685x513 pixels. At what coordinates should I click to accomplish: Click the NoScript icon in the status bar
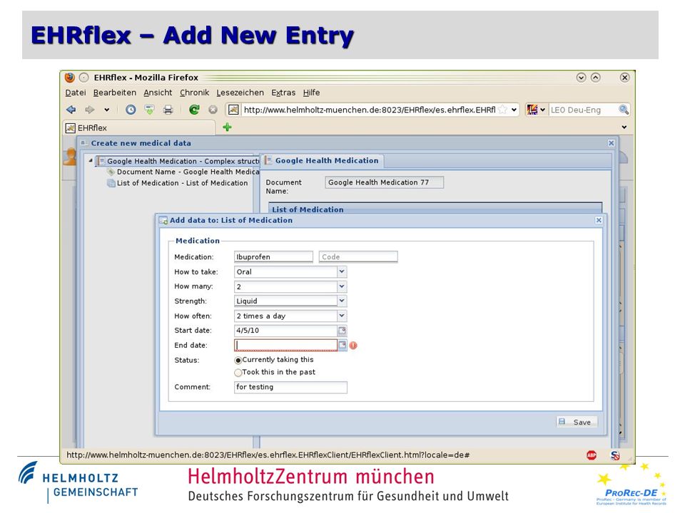click(615, 455)
